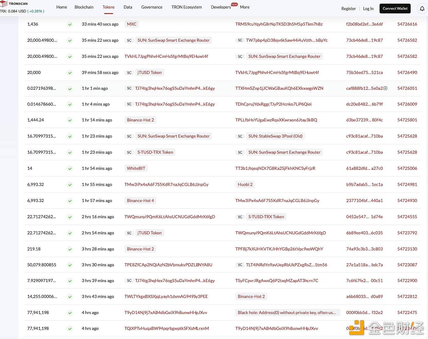Open address TRMS9cuYqyhG8rNpTKSD3h5M5p5Tkm7h8z
The image size is (428, 339).
coord(279,24)
